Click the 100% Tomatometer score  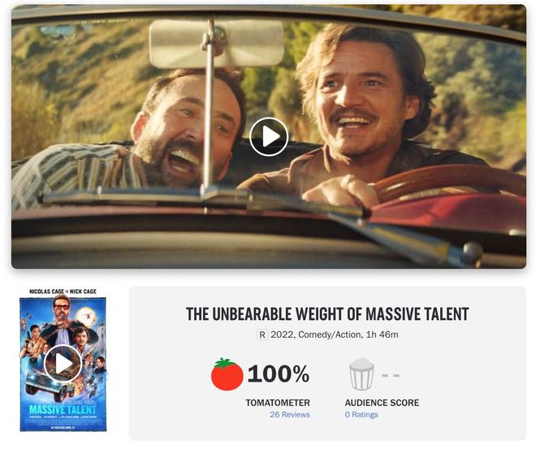pos(279,373)
